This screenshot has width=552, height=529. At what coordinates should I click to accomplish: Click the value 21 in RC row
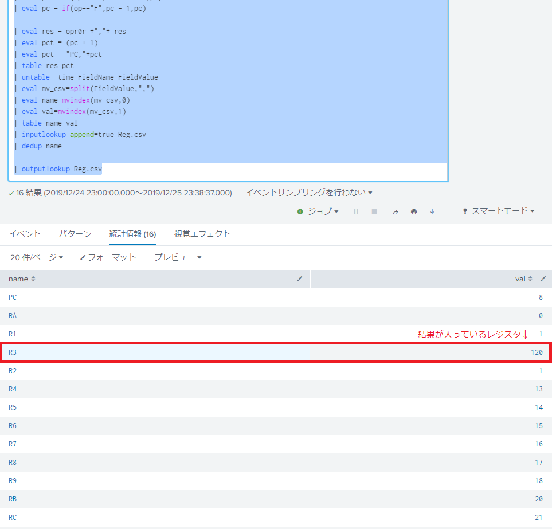click(539, 517)
